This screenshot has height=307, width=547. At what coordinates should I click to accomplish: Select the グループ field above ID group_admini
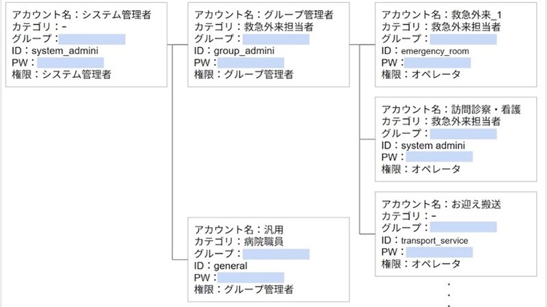[277, 39]
